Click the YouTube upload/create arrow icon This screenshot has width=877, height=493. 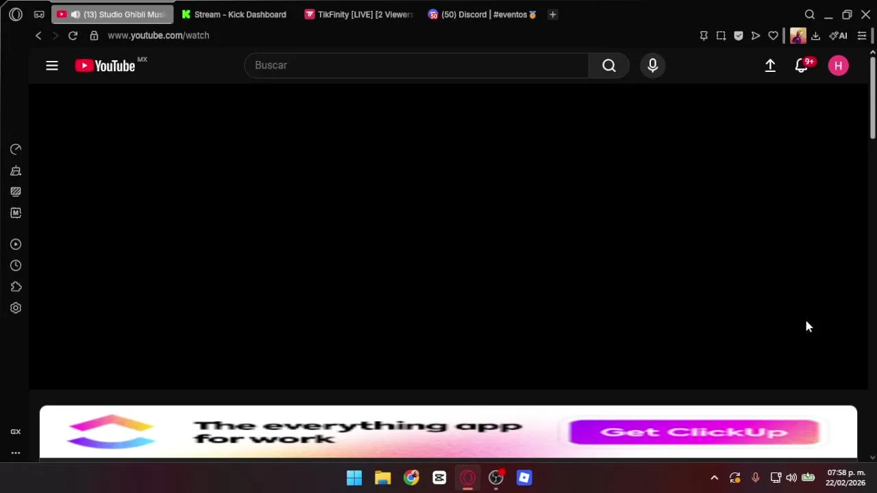770,66
